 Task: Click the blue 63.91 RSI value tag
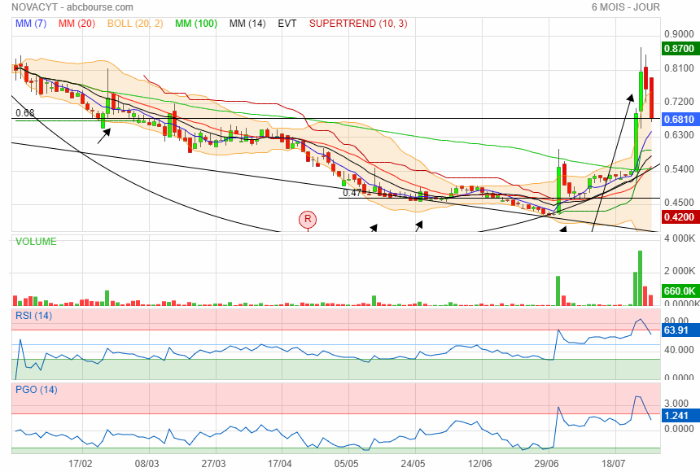pos(680,330)
